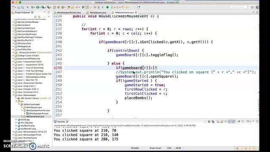Expand the Java I NumberGuess project
This screenshot has width=270, height=152.
tap(13, 138)
